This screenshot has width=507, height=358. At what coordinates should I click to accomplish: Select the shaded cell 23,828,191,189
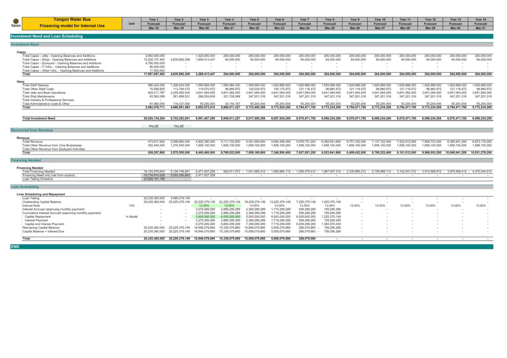coord(154,179)
